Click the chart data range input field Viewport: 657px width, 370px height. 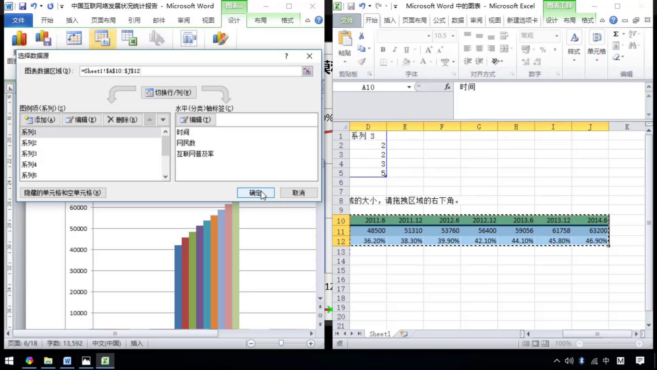tap(190, 71)
